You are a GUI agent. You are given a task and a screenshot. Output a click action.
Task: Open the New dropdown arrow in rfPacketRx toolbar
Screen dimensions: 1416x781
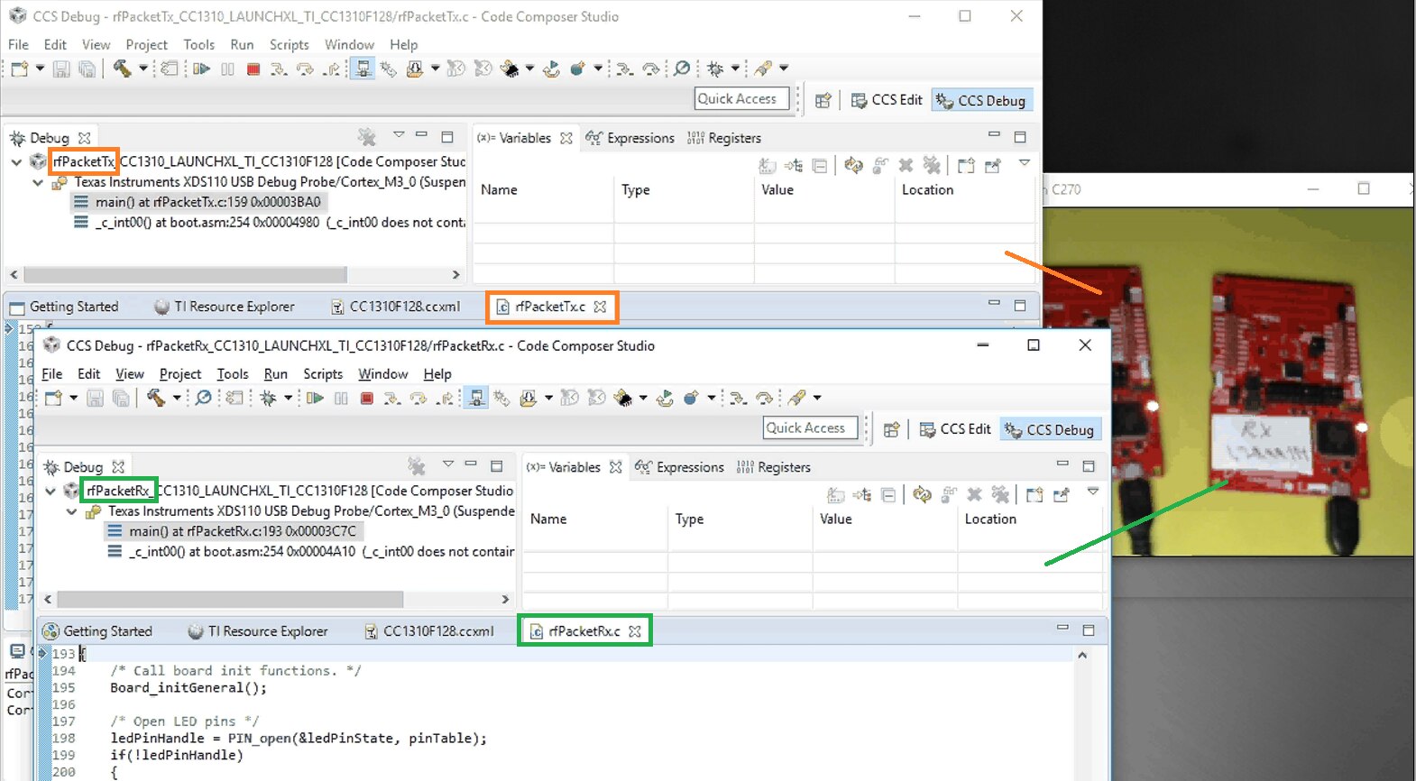pos(74,398)
